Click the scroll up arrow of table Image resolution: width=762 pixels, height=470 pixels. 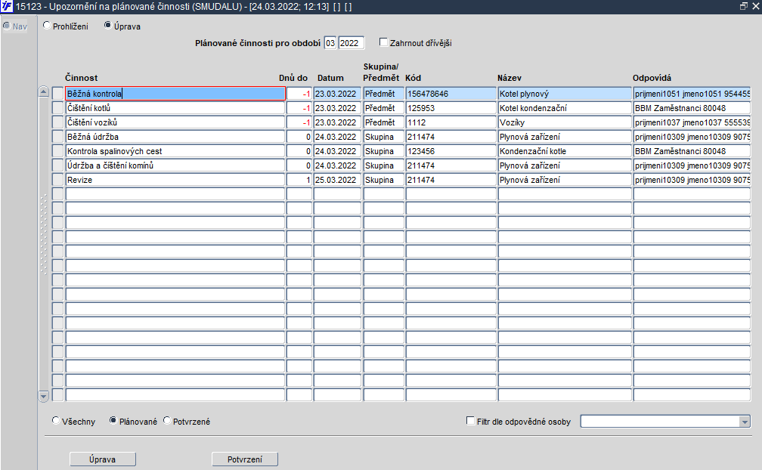click(43, 91)
